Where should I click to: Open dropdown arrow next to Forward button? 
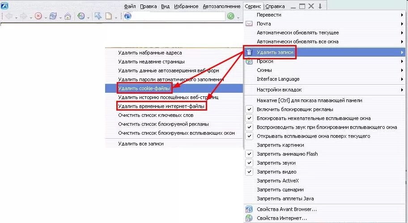pos(31,18)
